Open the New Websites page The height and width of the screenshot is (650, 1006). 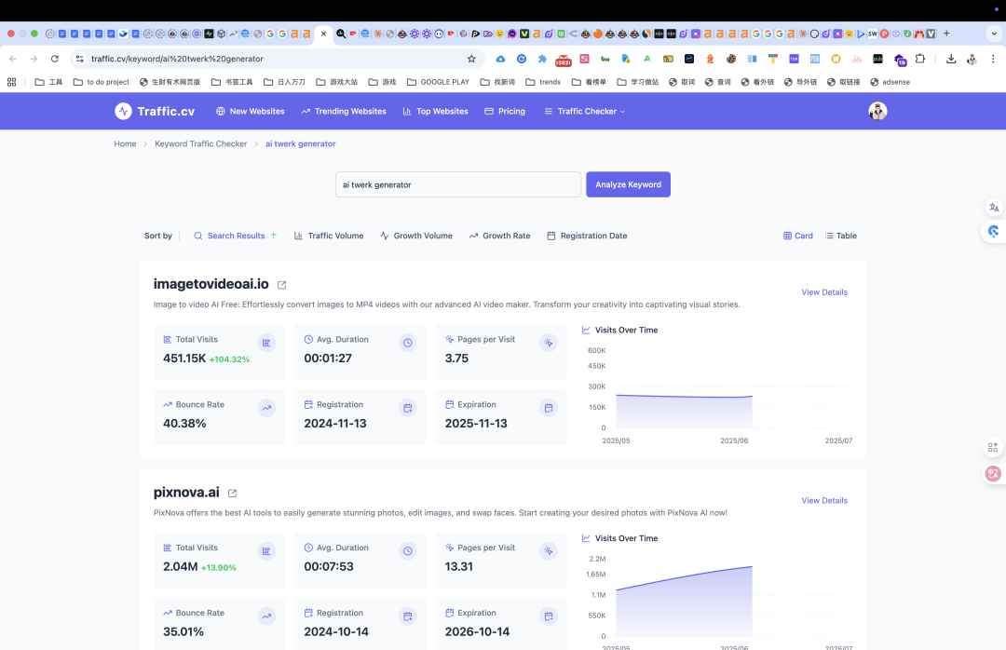click(x=251, y=111)
